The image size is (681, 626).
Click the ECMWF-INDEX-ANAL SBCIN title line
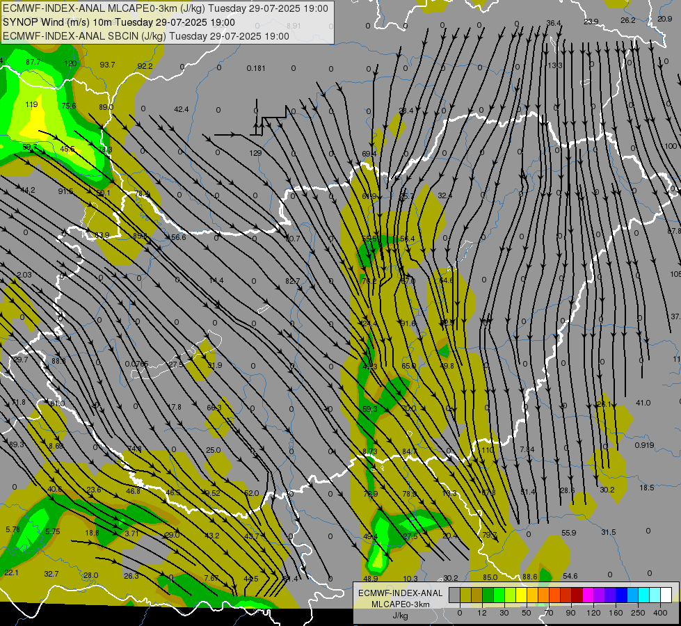point(146,36)
